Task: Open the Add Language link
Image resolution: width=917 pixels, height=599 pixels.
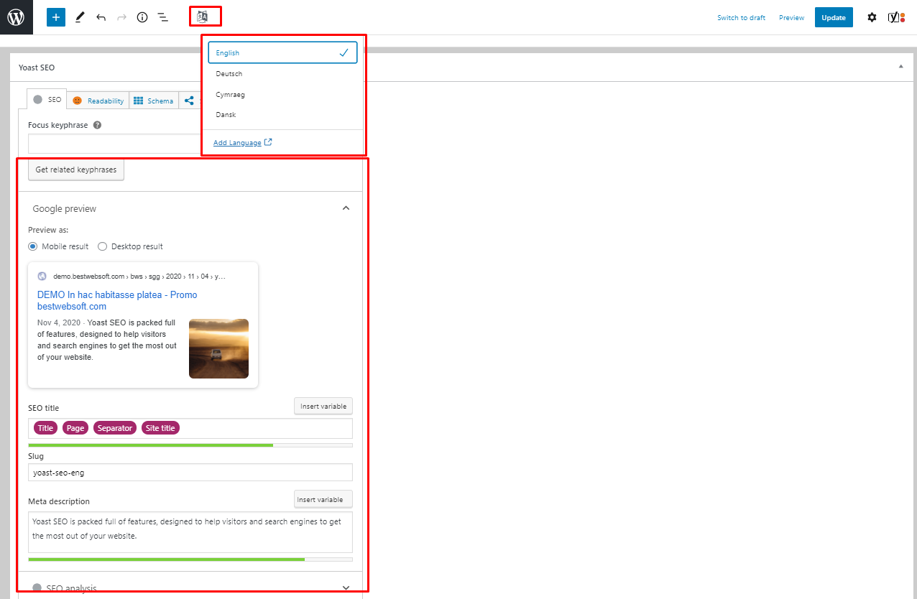Action: [242, 143]
